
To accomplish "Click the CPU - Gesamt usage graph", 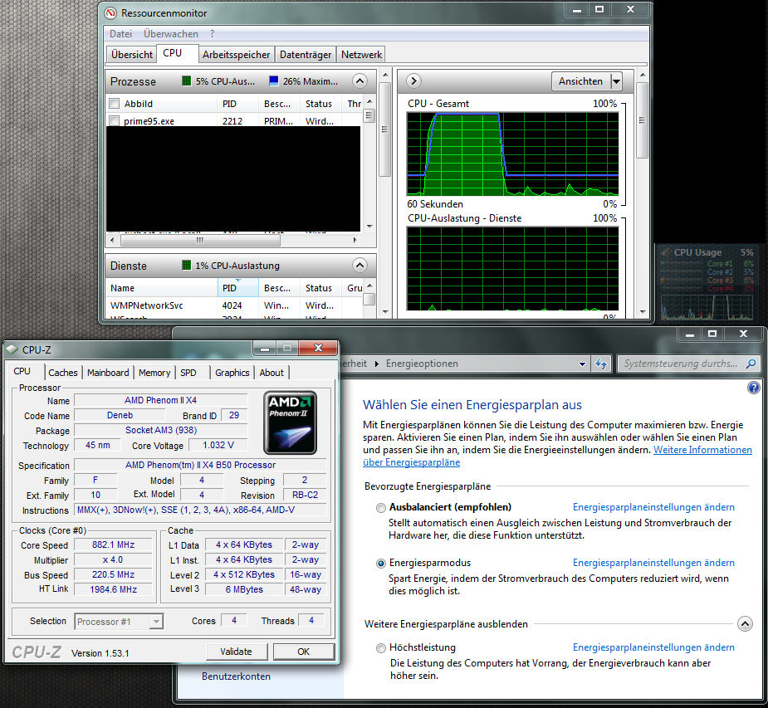I will tap(512, 154).
